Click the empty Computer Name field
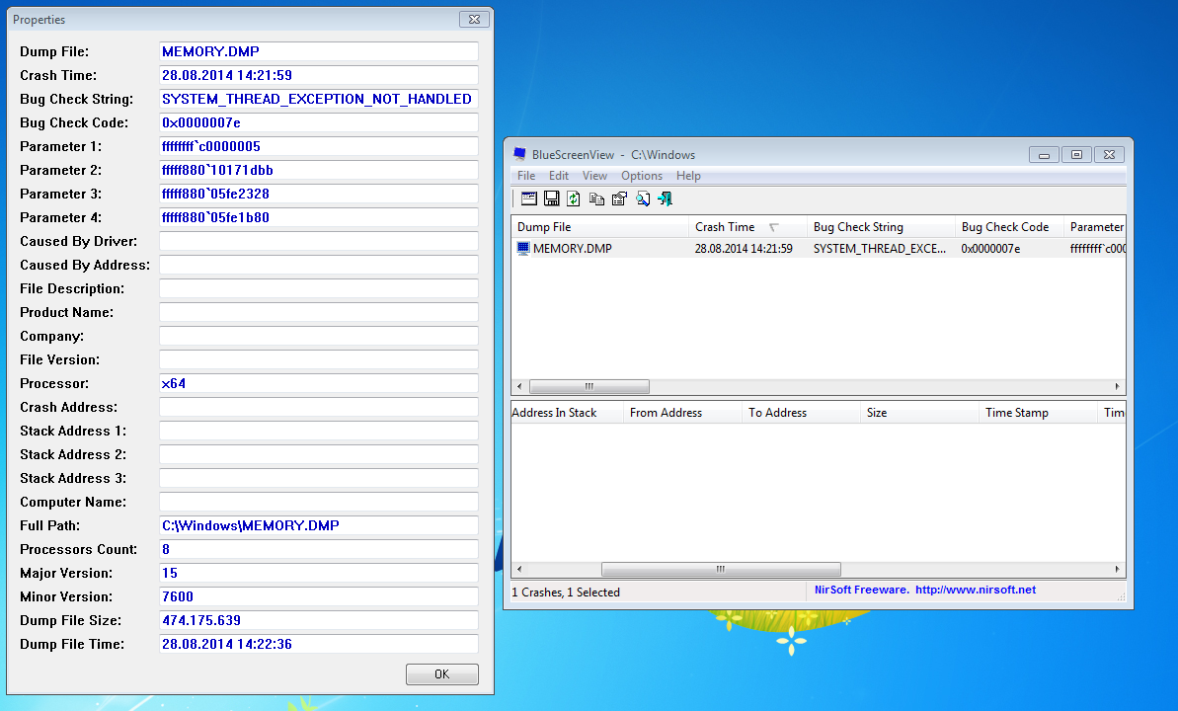The image size is (1178, 711). (319, 502)
